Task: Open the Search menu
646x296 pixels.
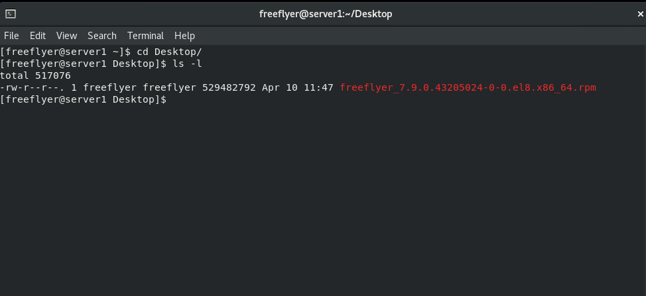Action: [101, 36]
